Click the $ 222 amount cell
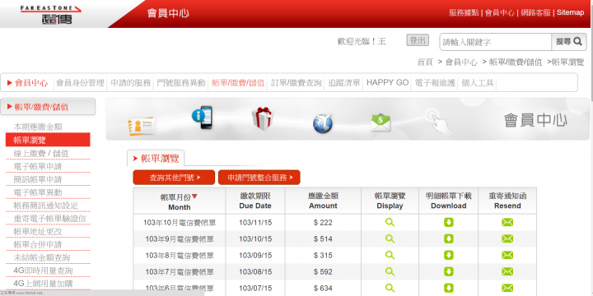This screenshot has width=593, height=296. (x=323, y=222)
